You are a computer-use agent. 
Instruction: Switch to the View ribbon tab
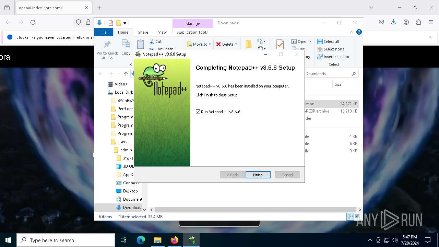pyautogui.click(x=162, y=32)
